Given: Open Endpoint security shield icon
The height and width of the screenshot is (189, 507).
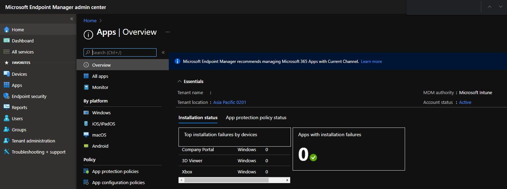Looking at the screenshot, I should (x=6, y=96).
